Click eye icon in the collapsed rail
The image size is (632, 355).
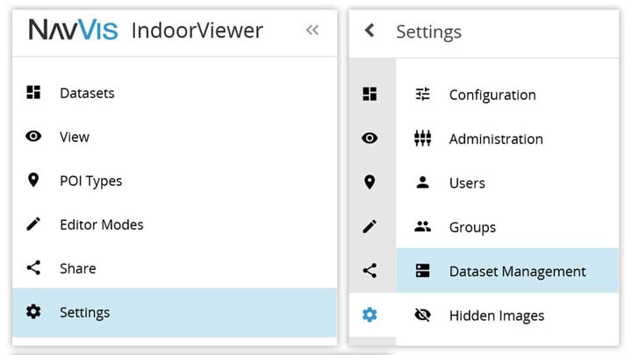pos(370,138)
